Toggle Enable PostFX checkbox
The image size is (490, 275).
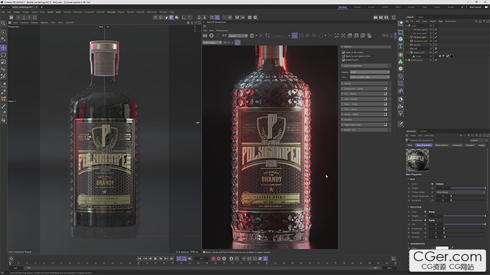pyautogui.click(x=344, y=60)
